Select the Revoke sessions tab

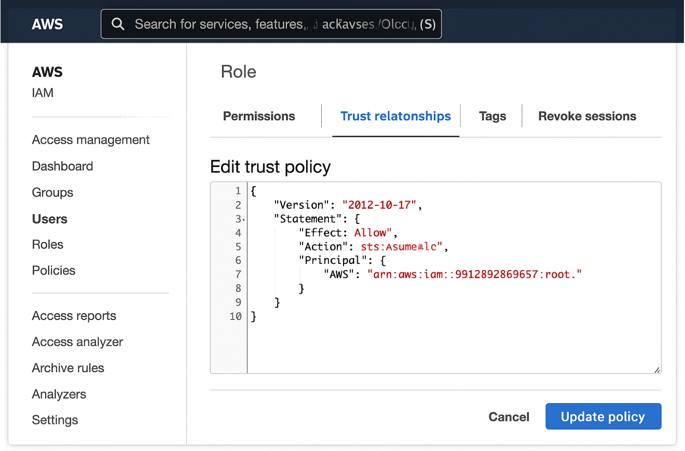pos(587,116)
